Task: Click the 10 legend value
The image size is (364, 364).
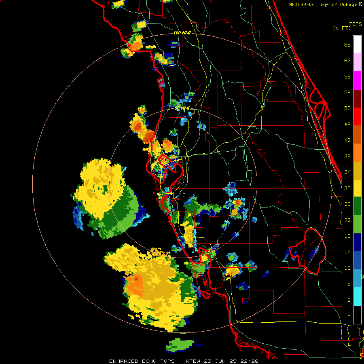Action: 347,268
